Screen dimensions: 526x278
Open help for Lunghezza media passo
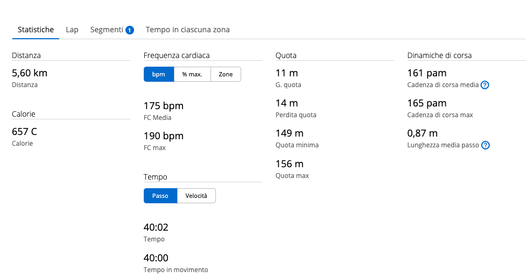pos(485,145)
